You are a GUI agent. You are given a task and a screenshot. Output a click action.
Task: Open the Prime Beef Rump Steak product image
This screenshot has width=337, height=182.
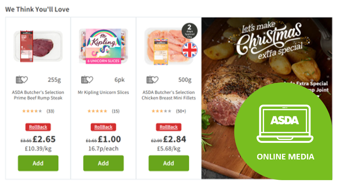38,46
